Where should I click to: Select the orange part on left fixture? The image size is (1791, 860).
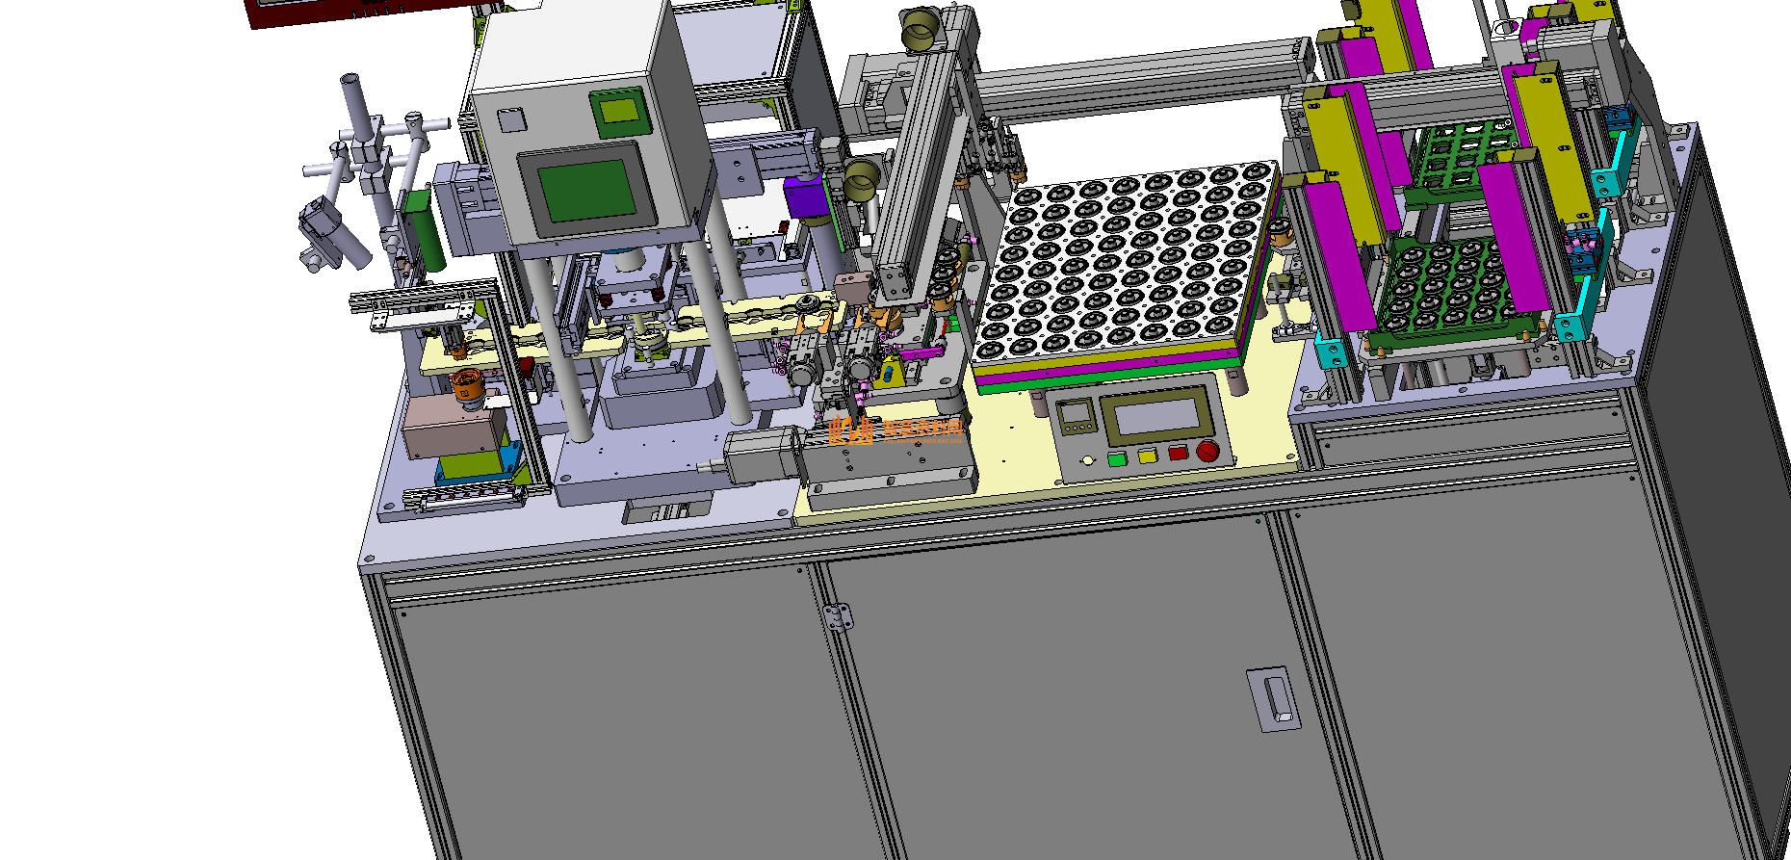467,383
